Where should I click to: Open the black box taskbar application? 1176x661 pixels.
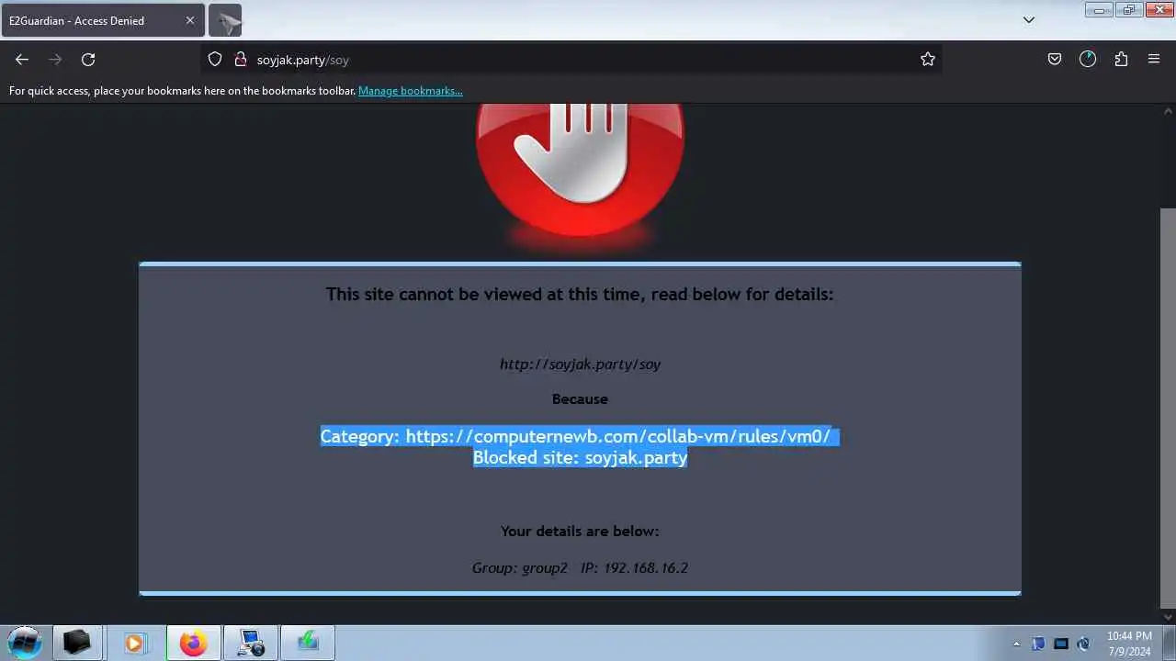coord(77,643)
